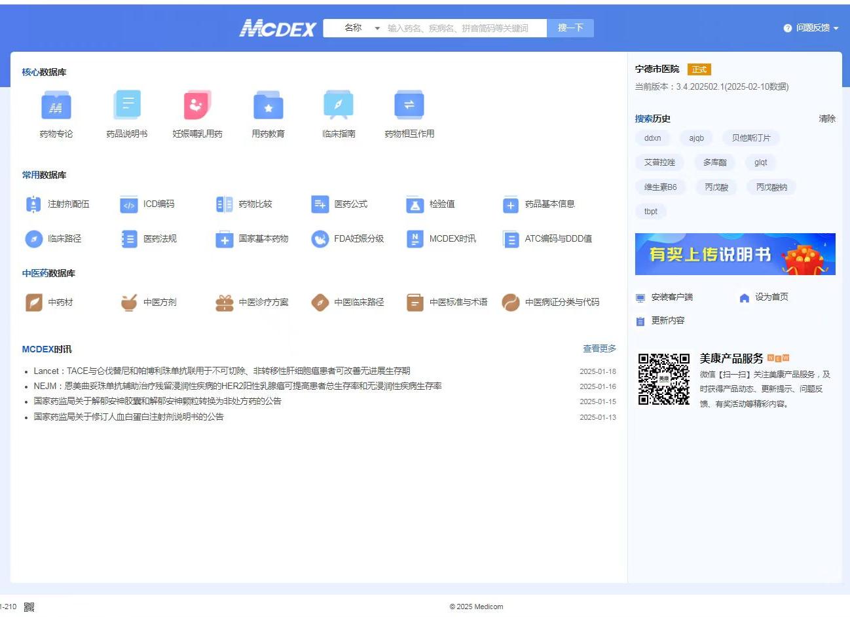Click the 搜一下 search button
850x617 pixels.
coord(570,28)
